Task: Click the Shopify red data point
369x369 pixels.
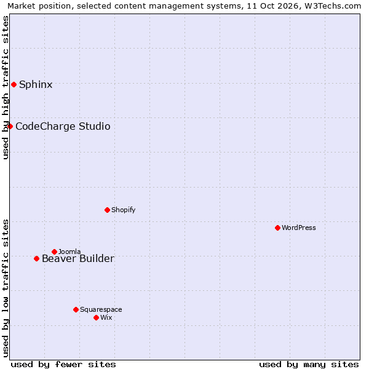Action: click(107, 210)
